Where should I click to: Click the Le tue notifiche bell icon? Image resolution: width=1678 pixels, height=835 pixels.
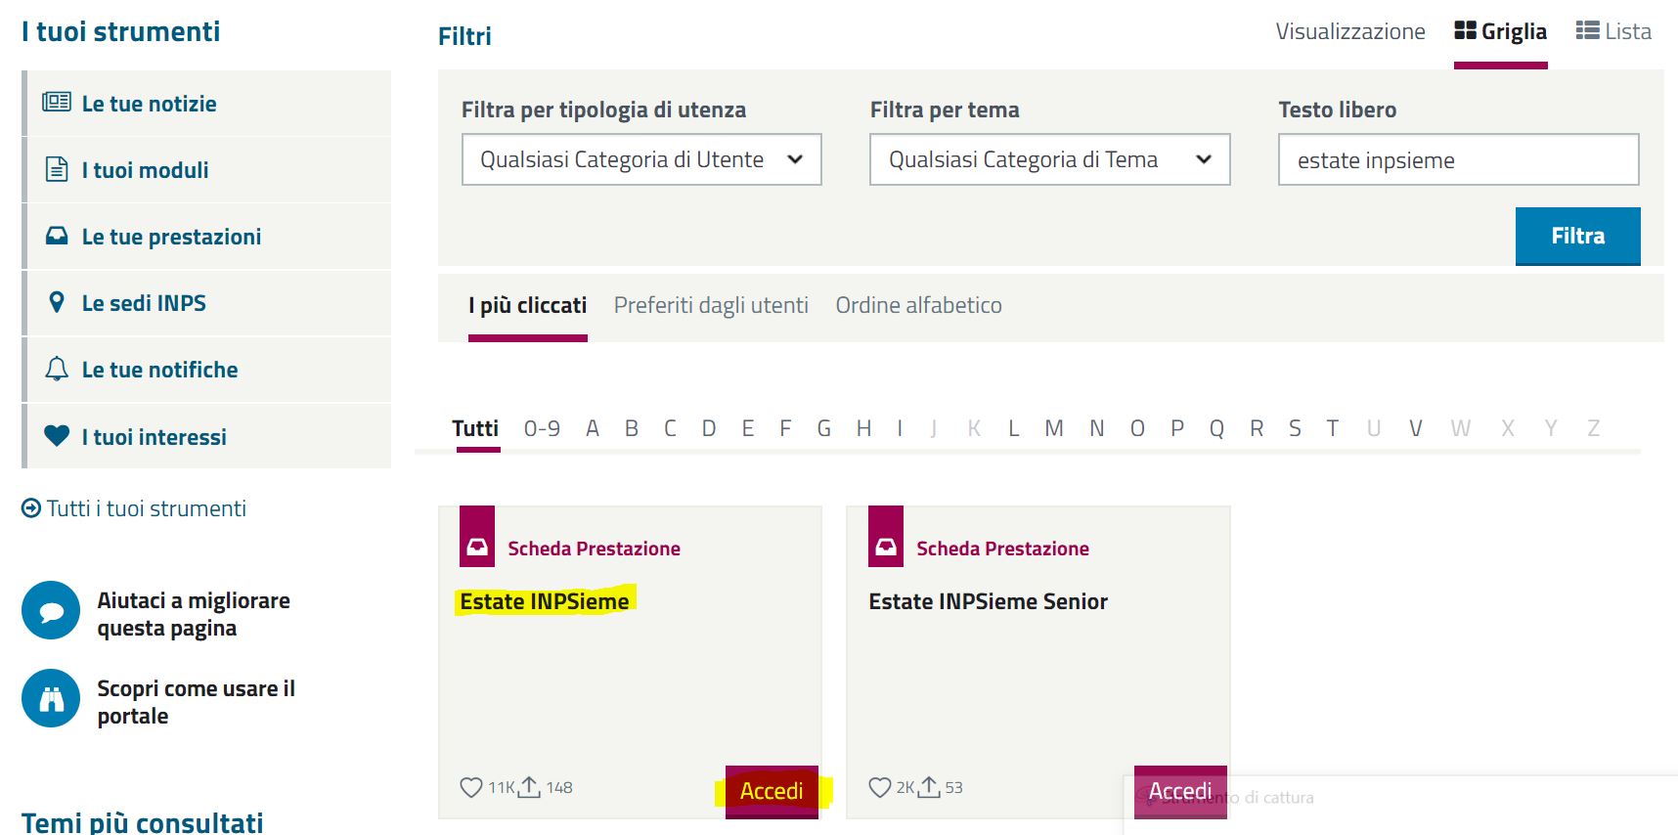click(57, 369)
